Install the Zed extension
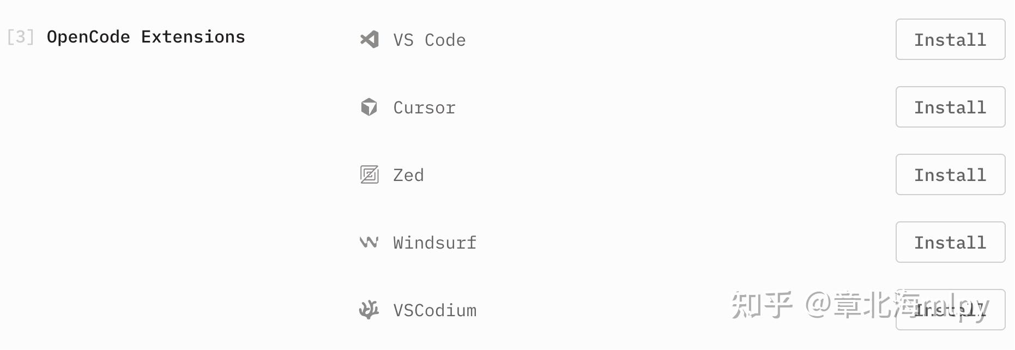The height and width of the screenshot is (350, 1015). [950, 174]
